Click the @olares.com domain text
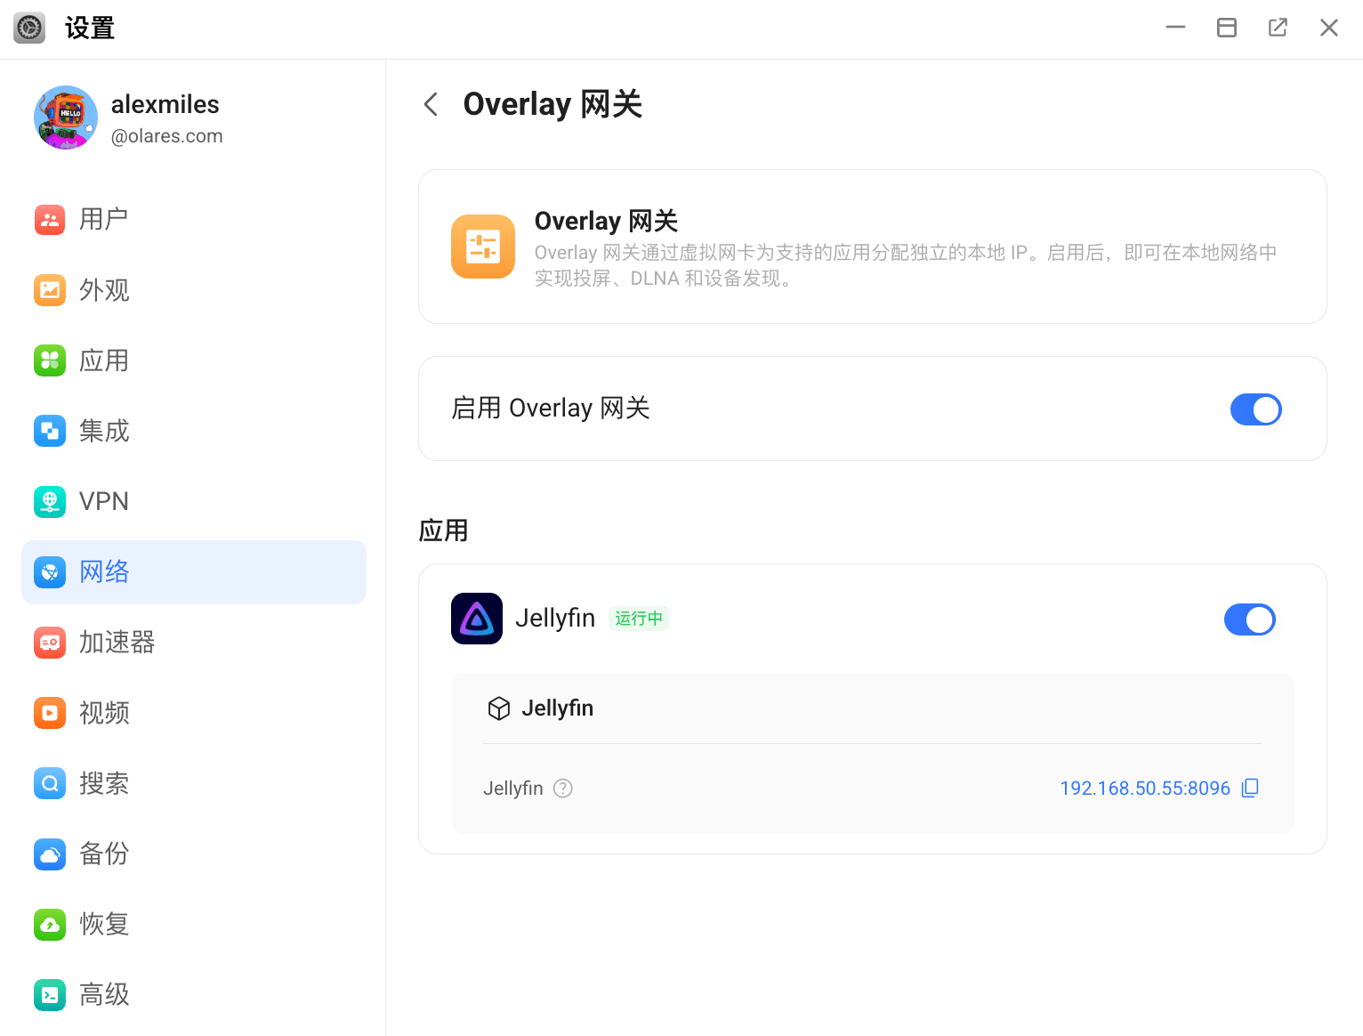Viewport: 1363px width, 1036px height. (x=167, y=136)
